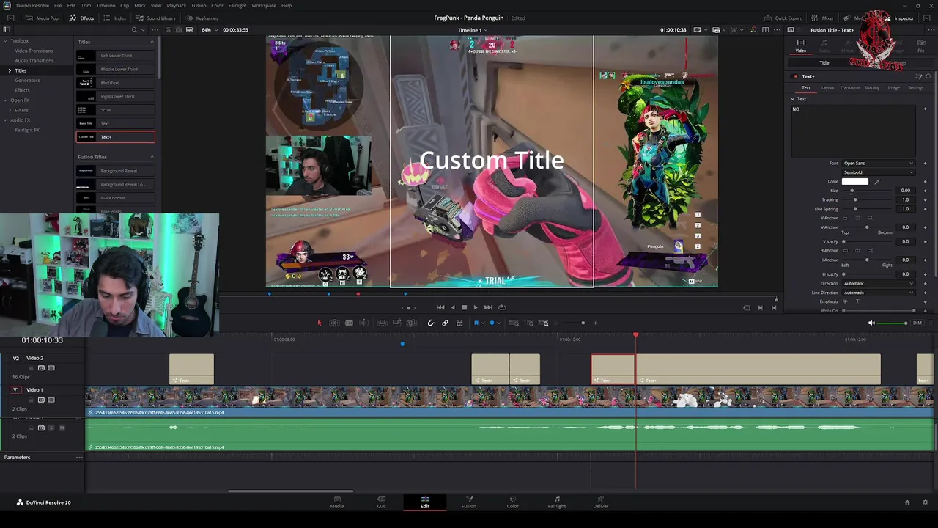Select the MultiText title preset
This screenshot has height=528, width=938.
[116, 83]
